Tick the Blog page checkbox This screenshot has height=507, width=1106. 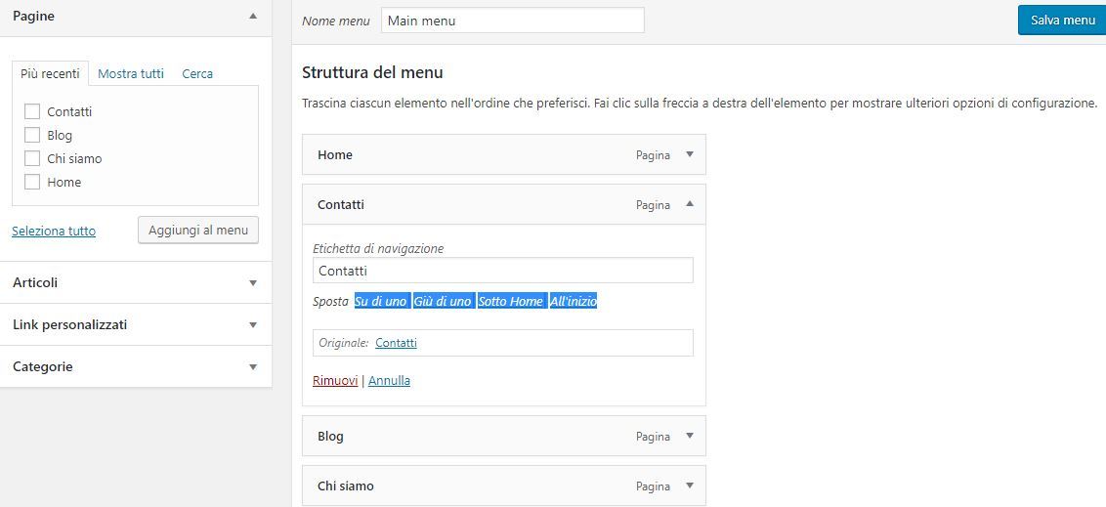[31, 135]
